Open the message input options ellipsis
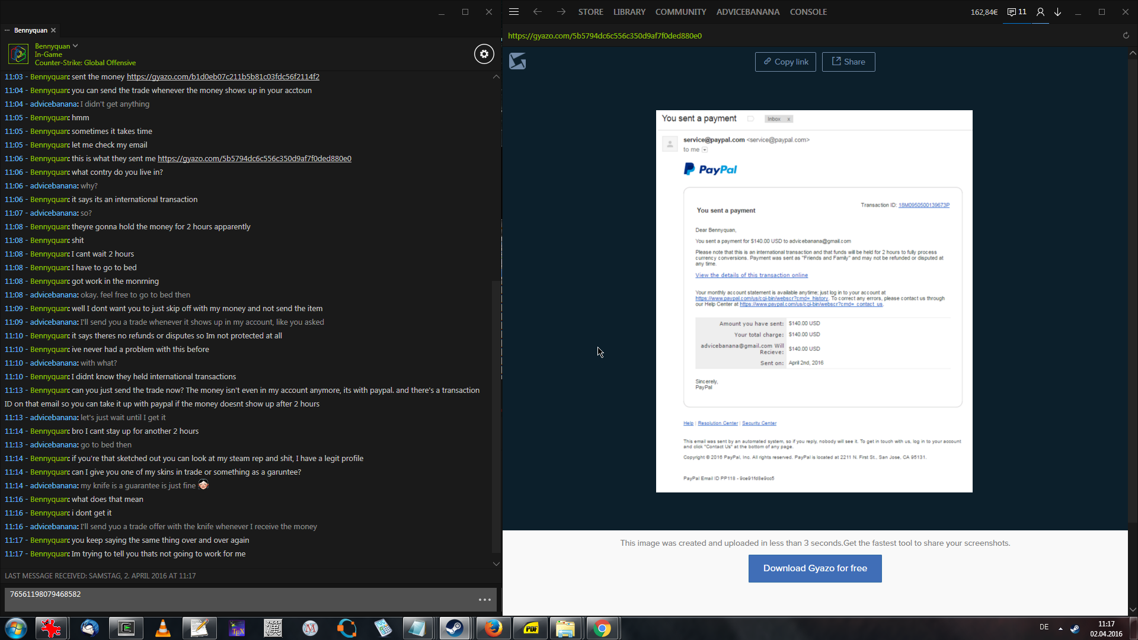Screen dimensions: 1138x640 pyautogui.click(x=484, y=600)
